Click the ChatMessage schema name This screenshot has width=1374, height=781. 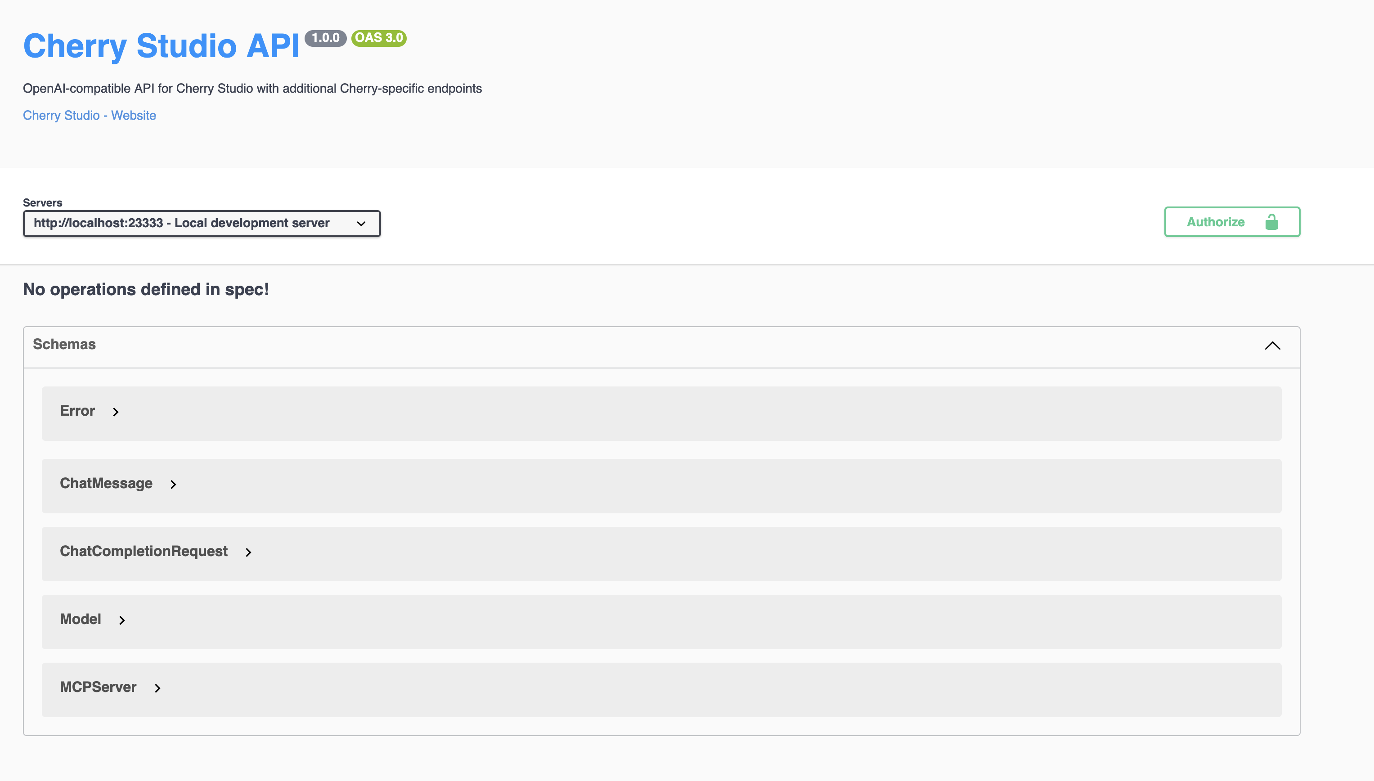(106, 483)
